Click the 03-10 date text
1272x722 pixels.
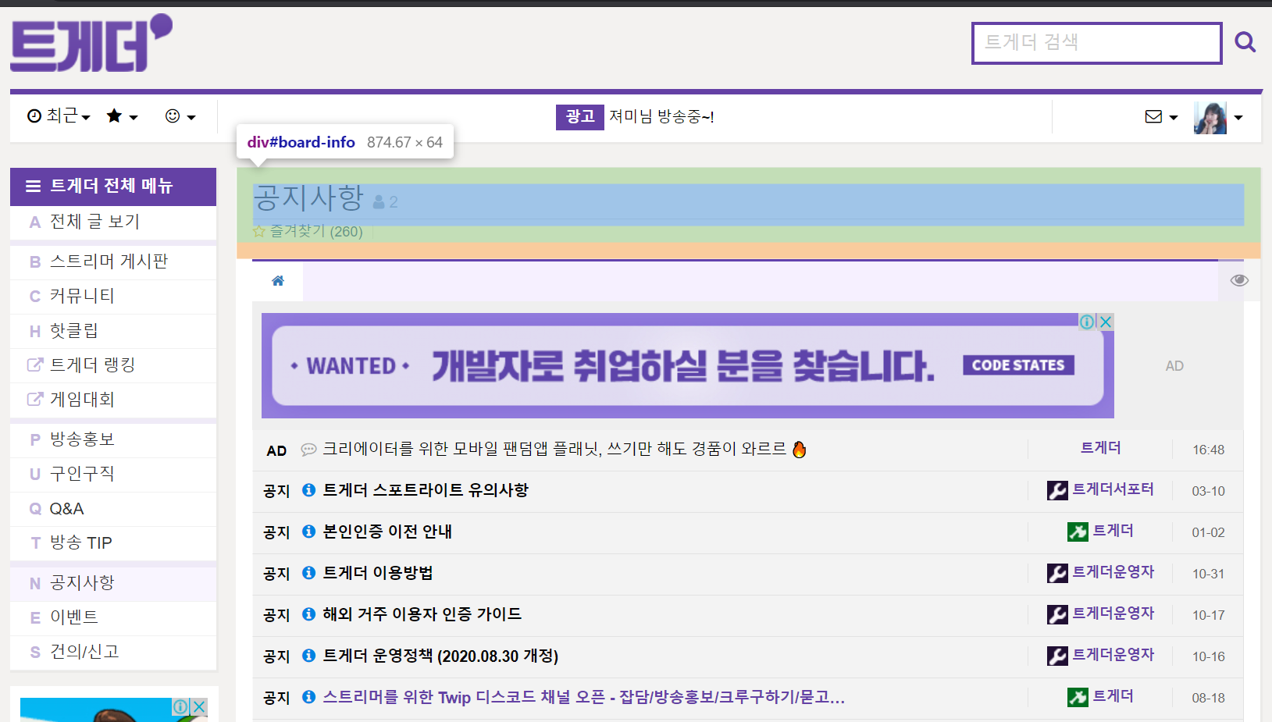click(1208, 491)
